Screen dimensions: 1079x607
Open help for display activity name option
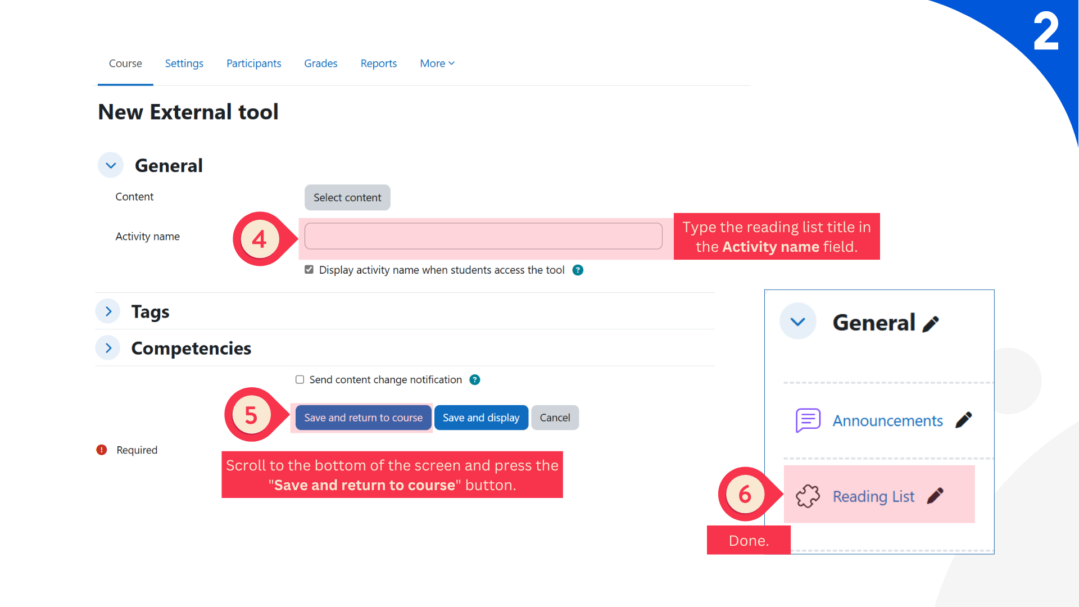coord(578,270)
